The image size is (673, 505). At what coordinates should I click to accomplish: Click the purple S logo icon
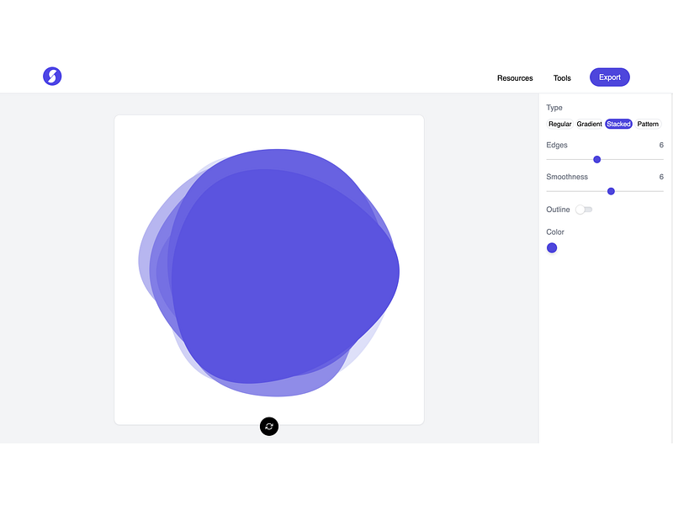52,77
